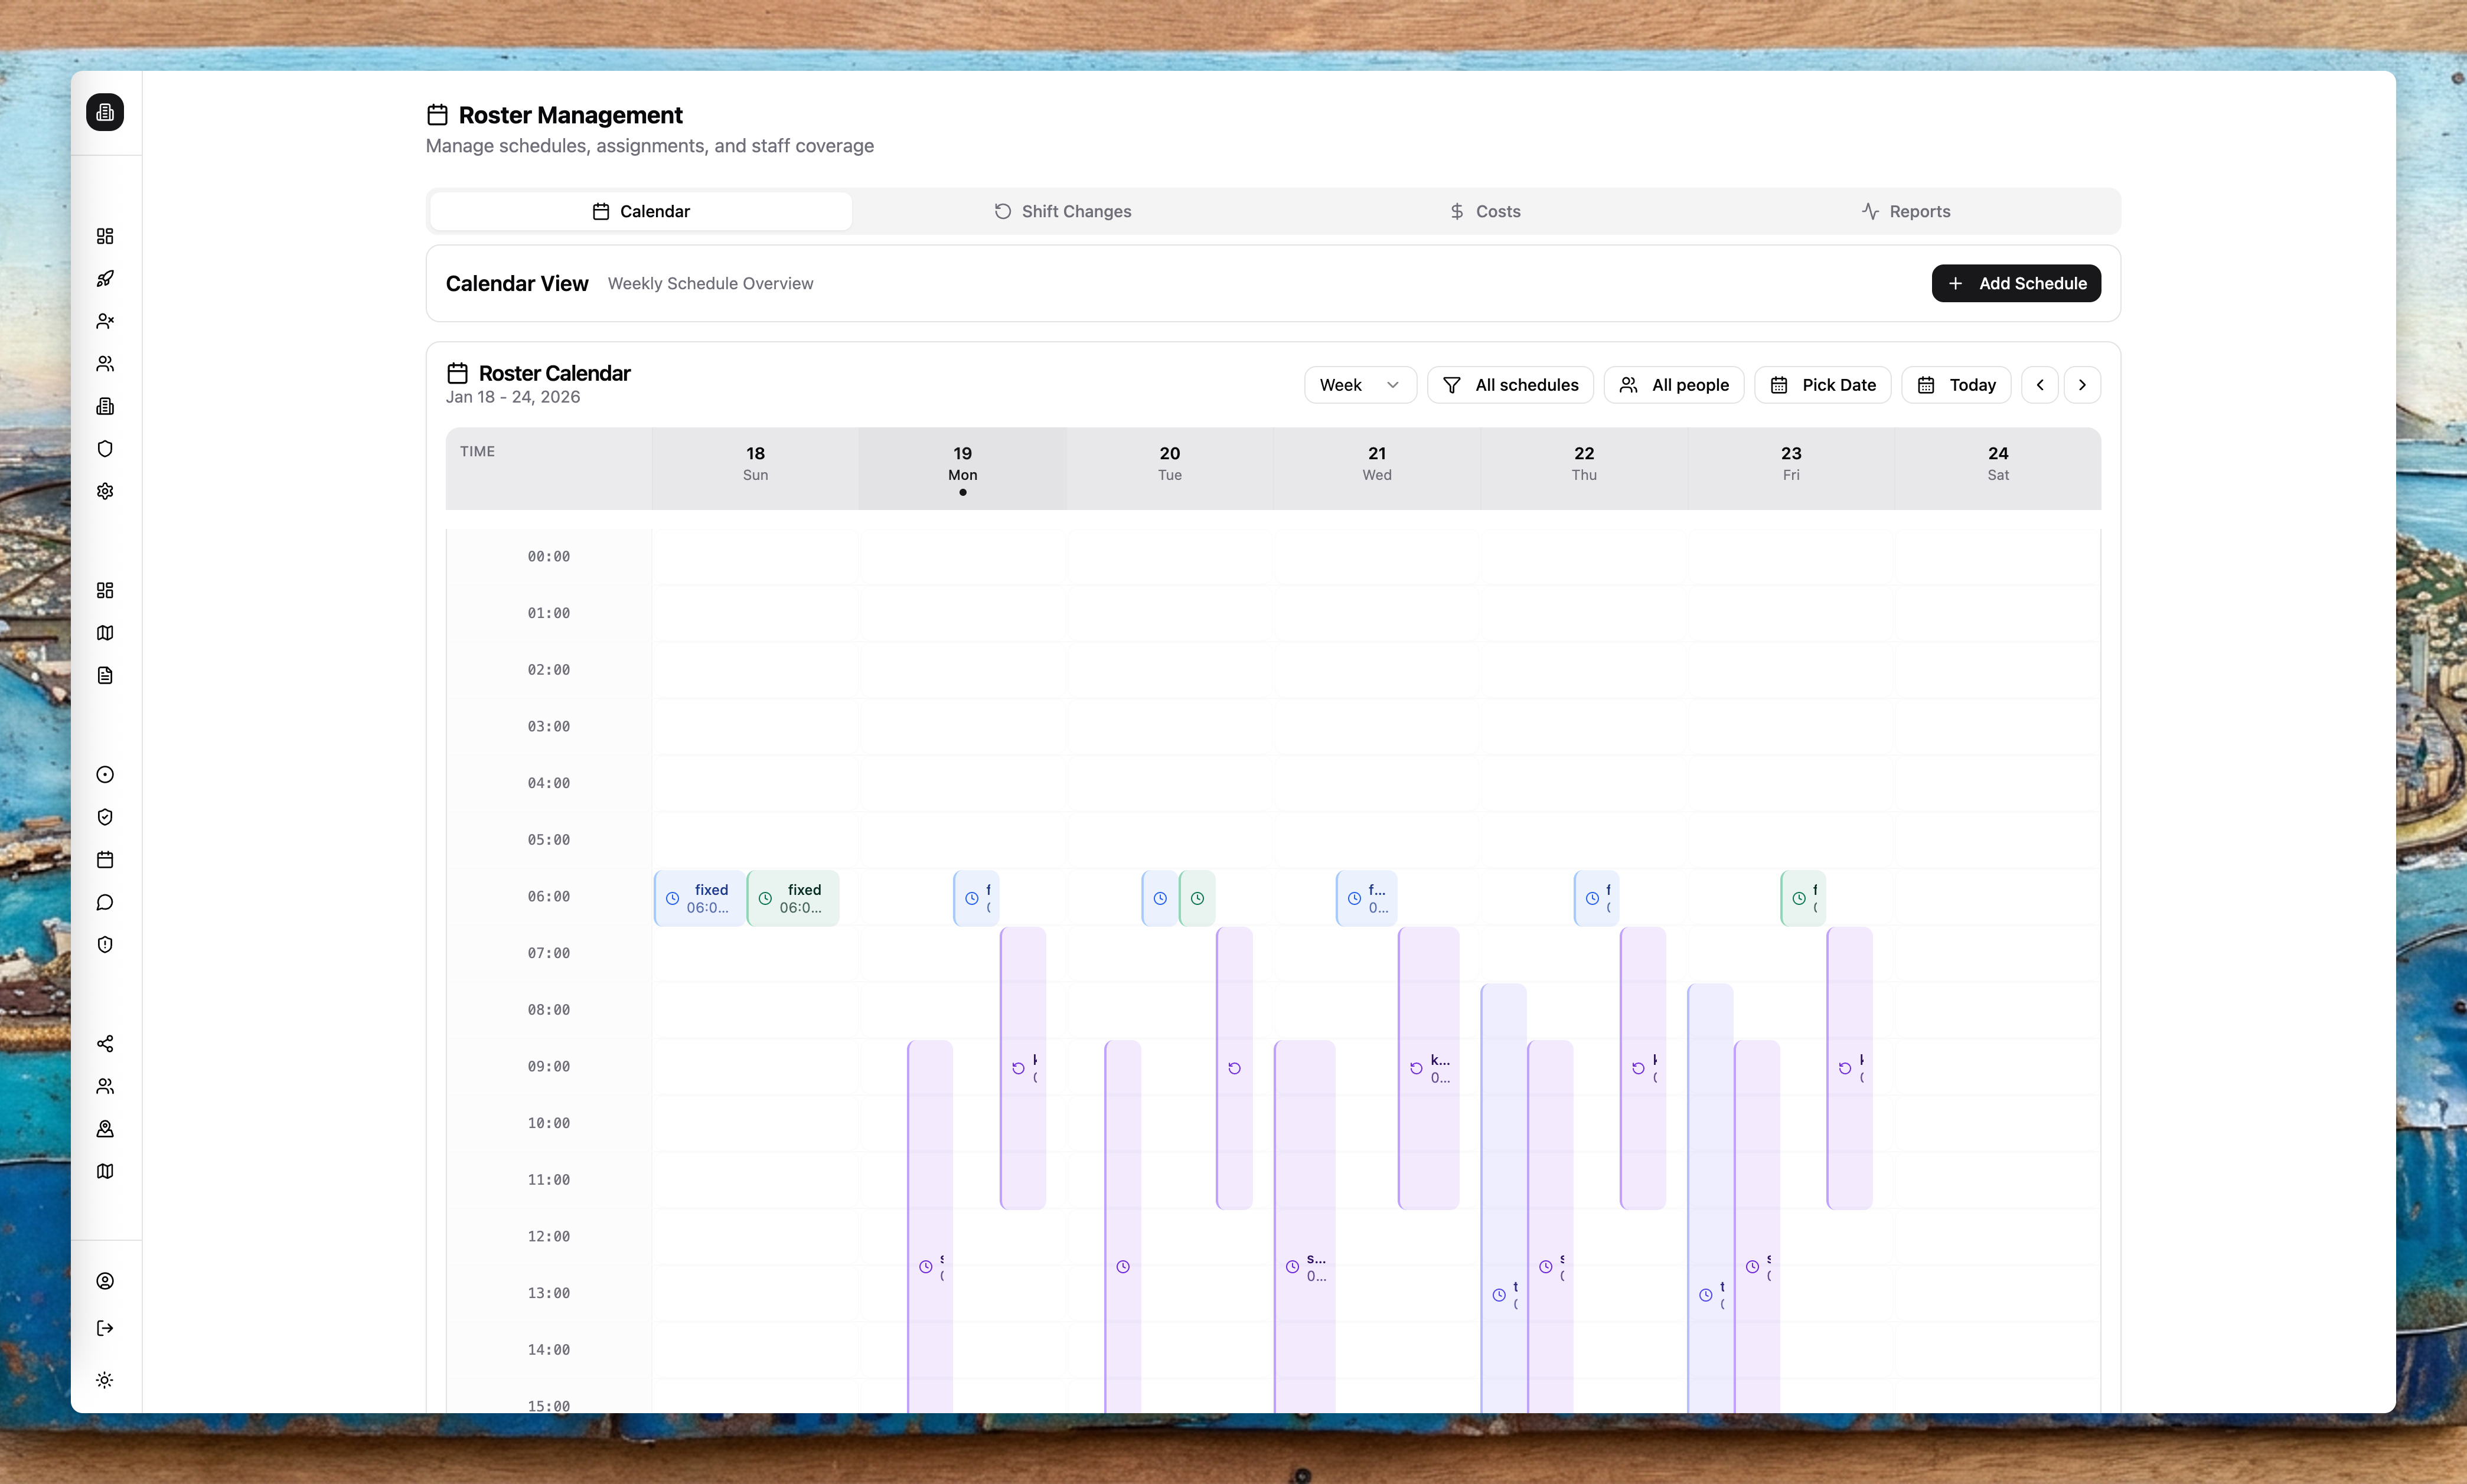2467x1484 pixels.
Task: Switch to the Costs tab
Action: tap(1485, 211)
